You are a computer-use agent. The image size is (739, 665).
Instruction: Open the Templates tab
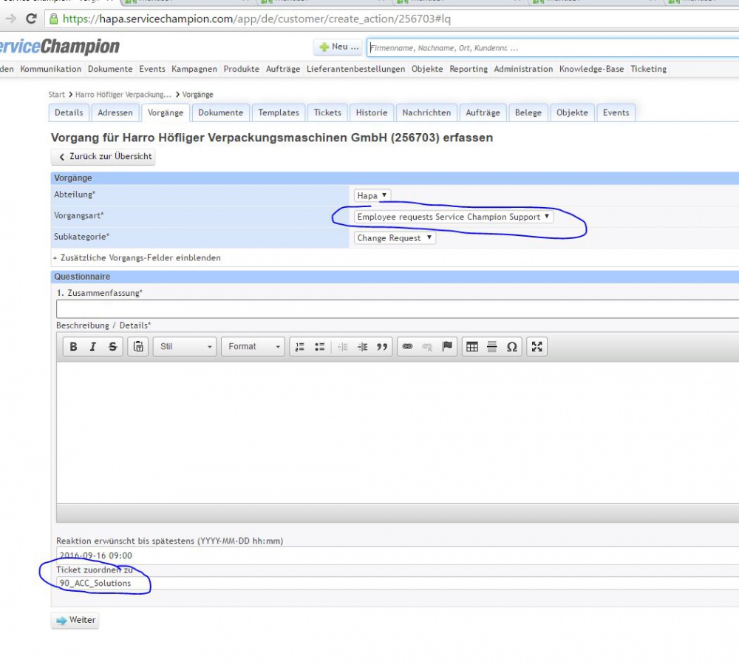pos(279,112)
